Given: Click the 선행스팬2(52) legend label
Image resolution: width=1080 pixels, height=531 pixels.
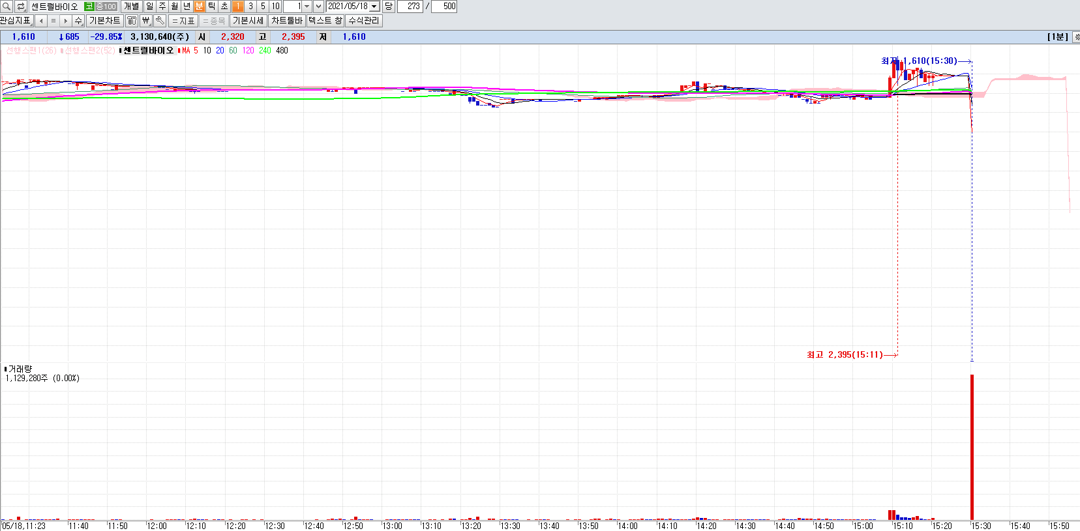Looking at the screenshot, I should pyautogui.click(x=90, y=51).
